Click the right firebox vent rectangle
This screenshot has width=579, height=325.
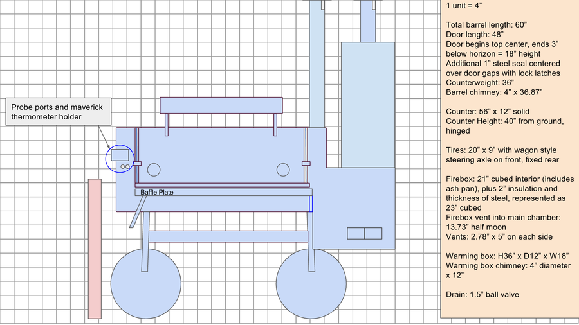point(373,233)
